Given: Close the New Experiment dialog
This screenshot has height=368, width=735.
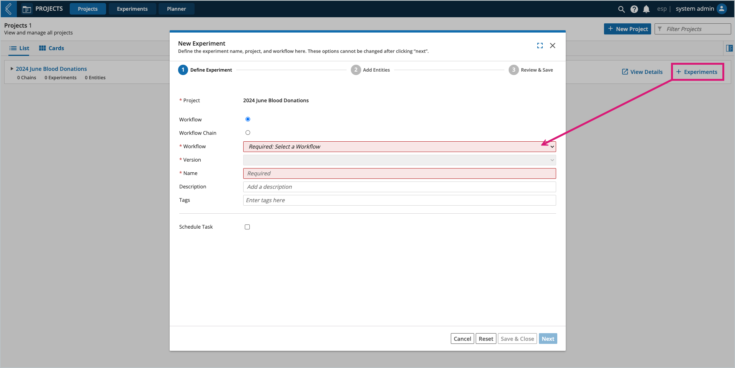Looking at the screenshot, I should tap(553, 46).
